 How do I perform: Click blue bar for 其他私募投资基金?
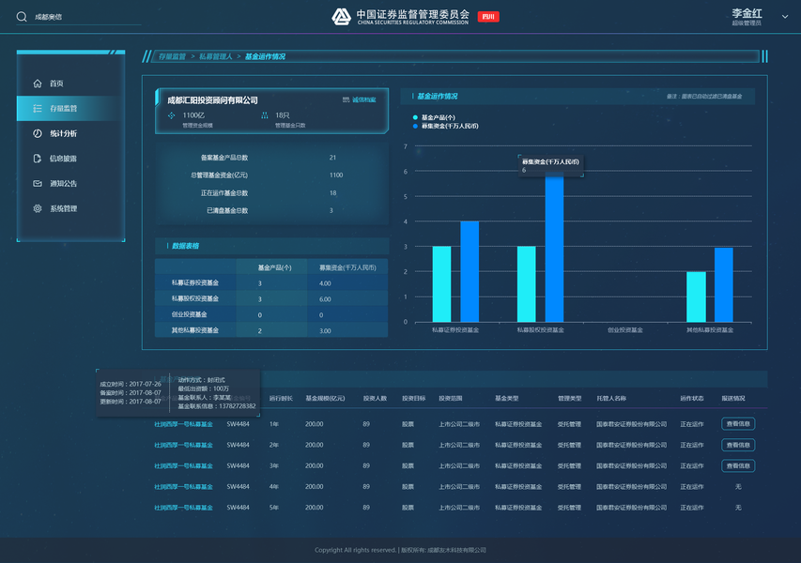(723, 285)
